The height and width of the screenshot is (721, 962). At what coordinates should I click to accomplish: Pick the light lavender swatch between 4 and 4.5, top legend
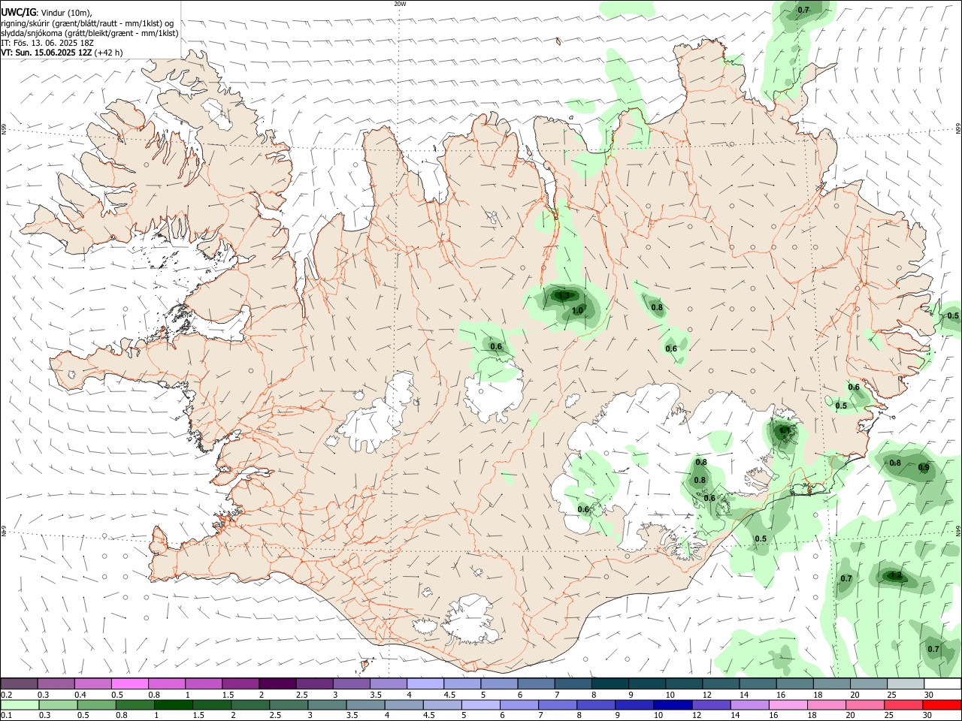point(424,684)
